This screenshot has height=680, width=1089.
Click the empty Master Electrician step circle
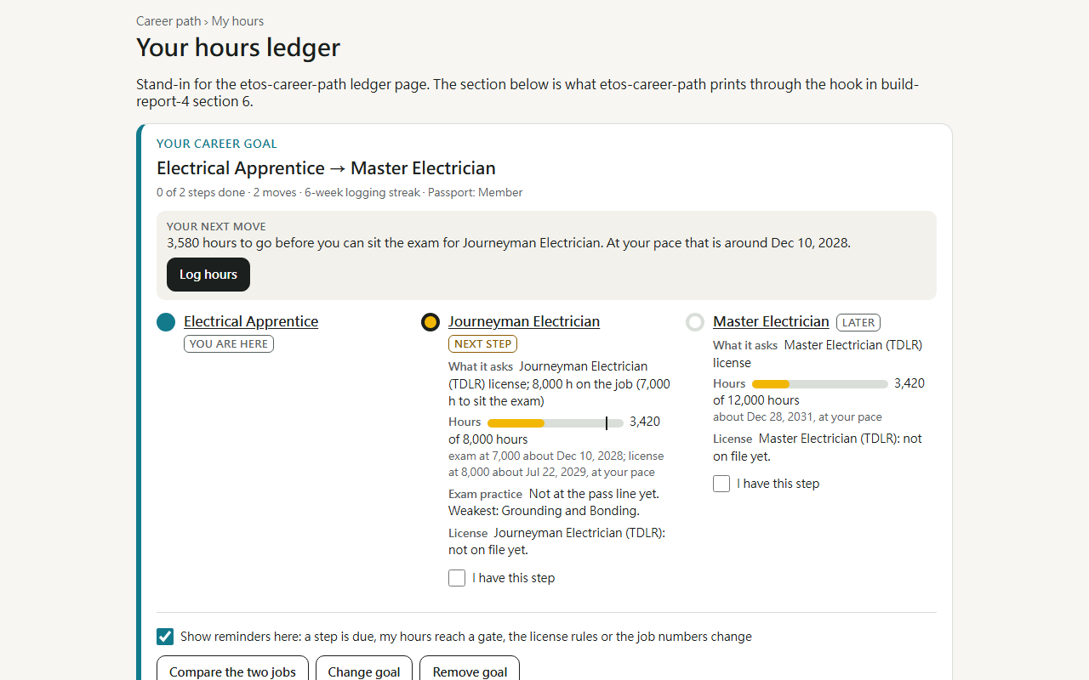click(695, 322)
